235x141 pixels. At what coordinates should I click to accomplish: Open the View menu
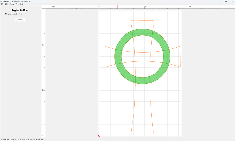pyautogui.click(x=17, y=4)
